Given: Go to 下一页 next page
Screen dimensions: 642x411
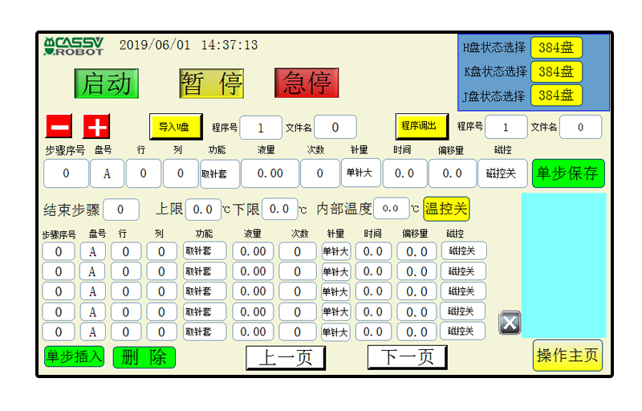Looking at the screenshot, I should pos(407,357).
